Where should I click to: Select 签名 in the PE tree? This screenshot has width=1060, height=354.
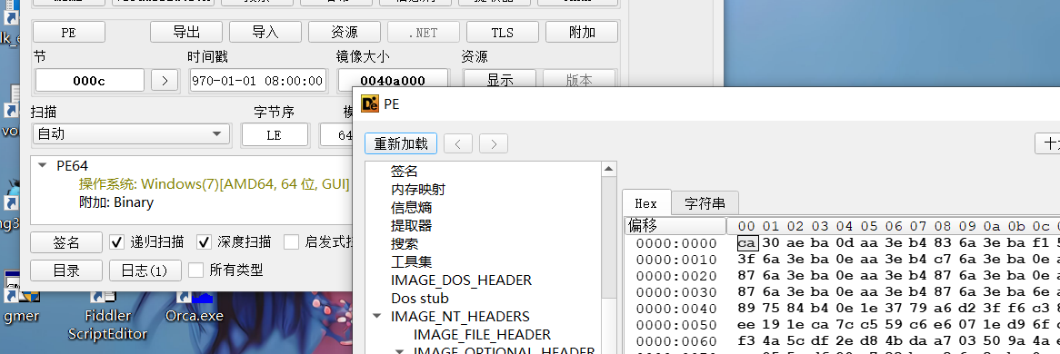404,172
